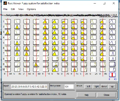The image size is (120, 101).
Task: Move plots with the right button
Action: (x=96, y=86)
